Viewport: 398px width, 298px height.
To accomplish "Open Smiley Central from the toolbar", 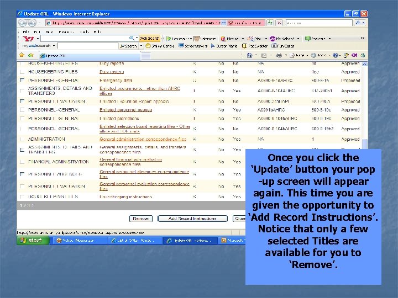I will [x=160, y=46].
